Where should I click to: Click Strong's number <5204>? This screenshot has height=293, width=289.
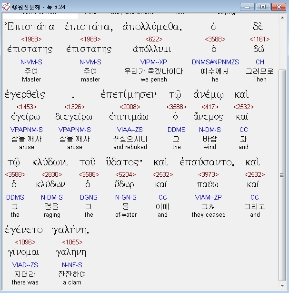(126, 174)
